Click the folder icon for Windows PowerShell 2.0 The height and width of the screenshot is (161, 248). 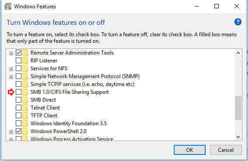[x=25, y=131]
